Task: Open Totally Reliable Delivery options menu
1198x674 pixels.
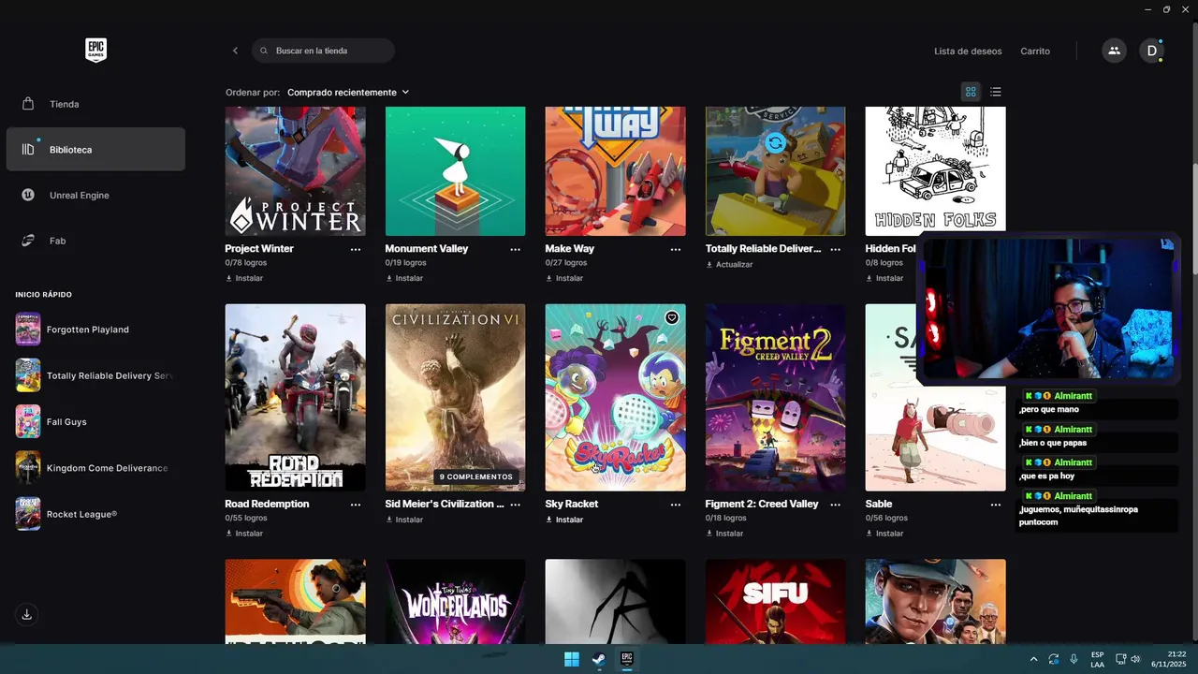Action: pos(836,249)
